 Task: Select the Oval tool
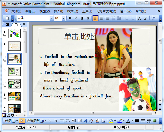pos(68,121)
